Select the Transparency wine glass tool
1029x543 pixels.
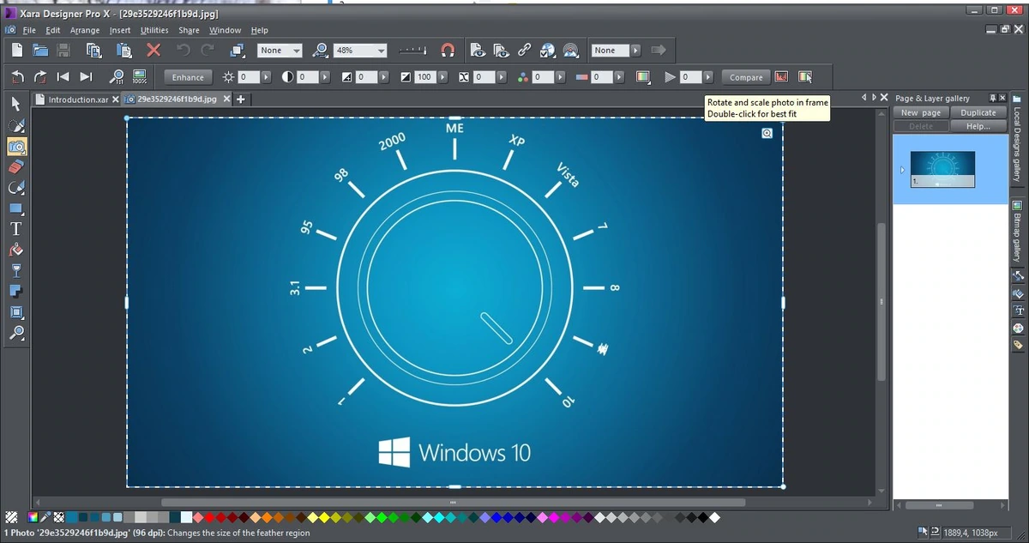(x=16, y=270)
